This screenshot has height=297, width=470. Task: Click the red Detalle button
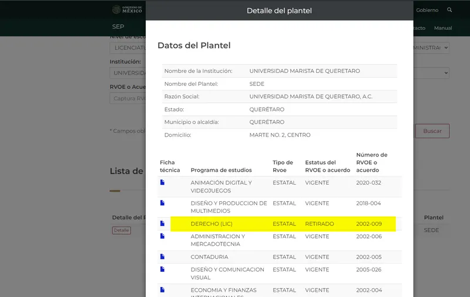coord(122,231)
